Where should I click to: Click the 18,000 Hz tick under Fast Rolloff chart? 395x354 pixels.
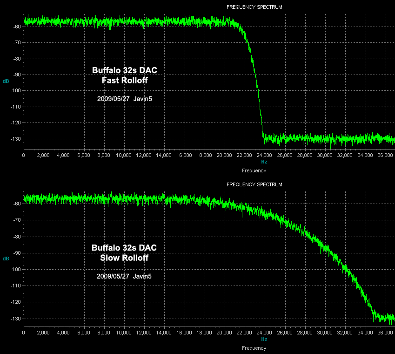[x=204, y=155]
